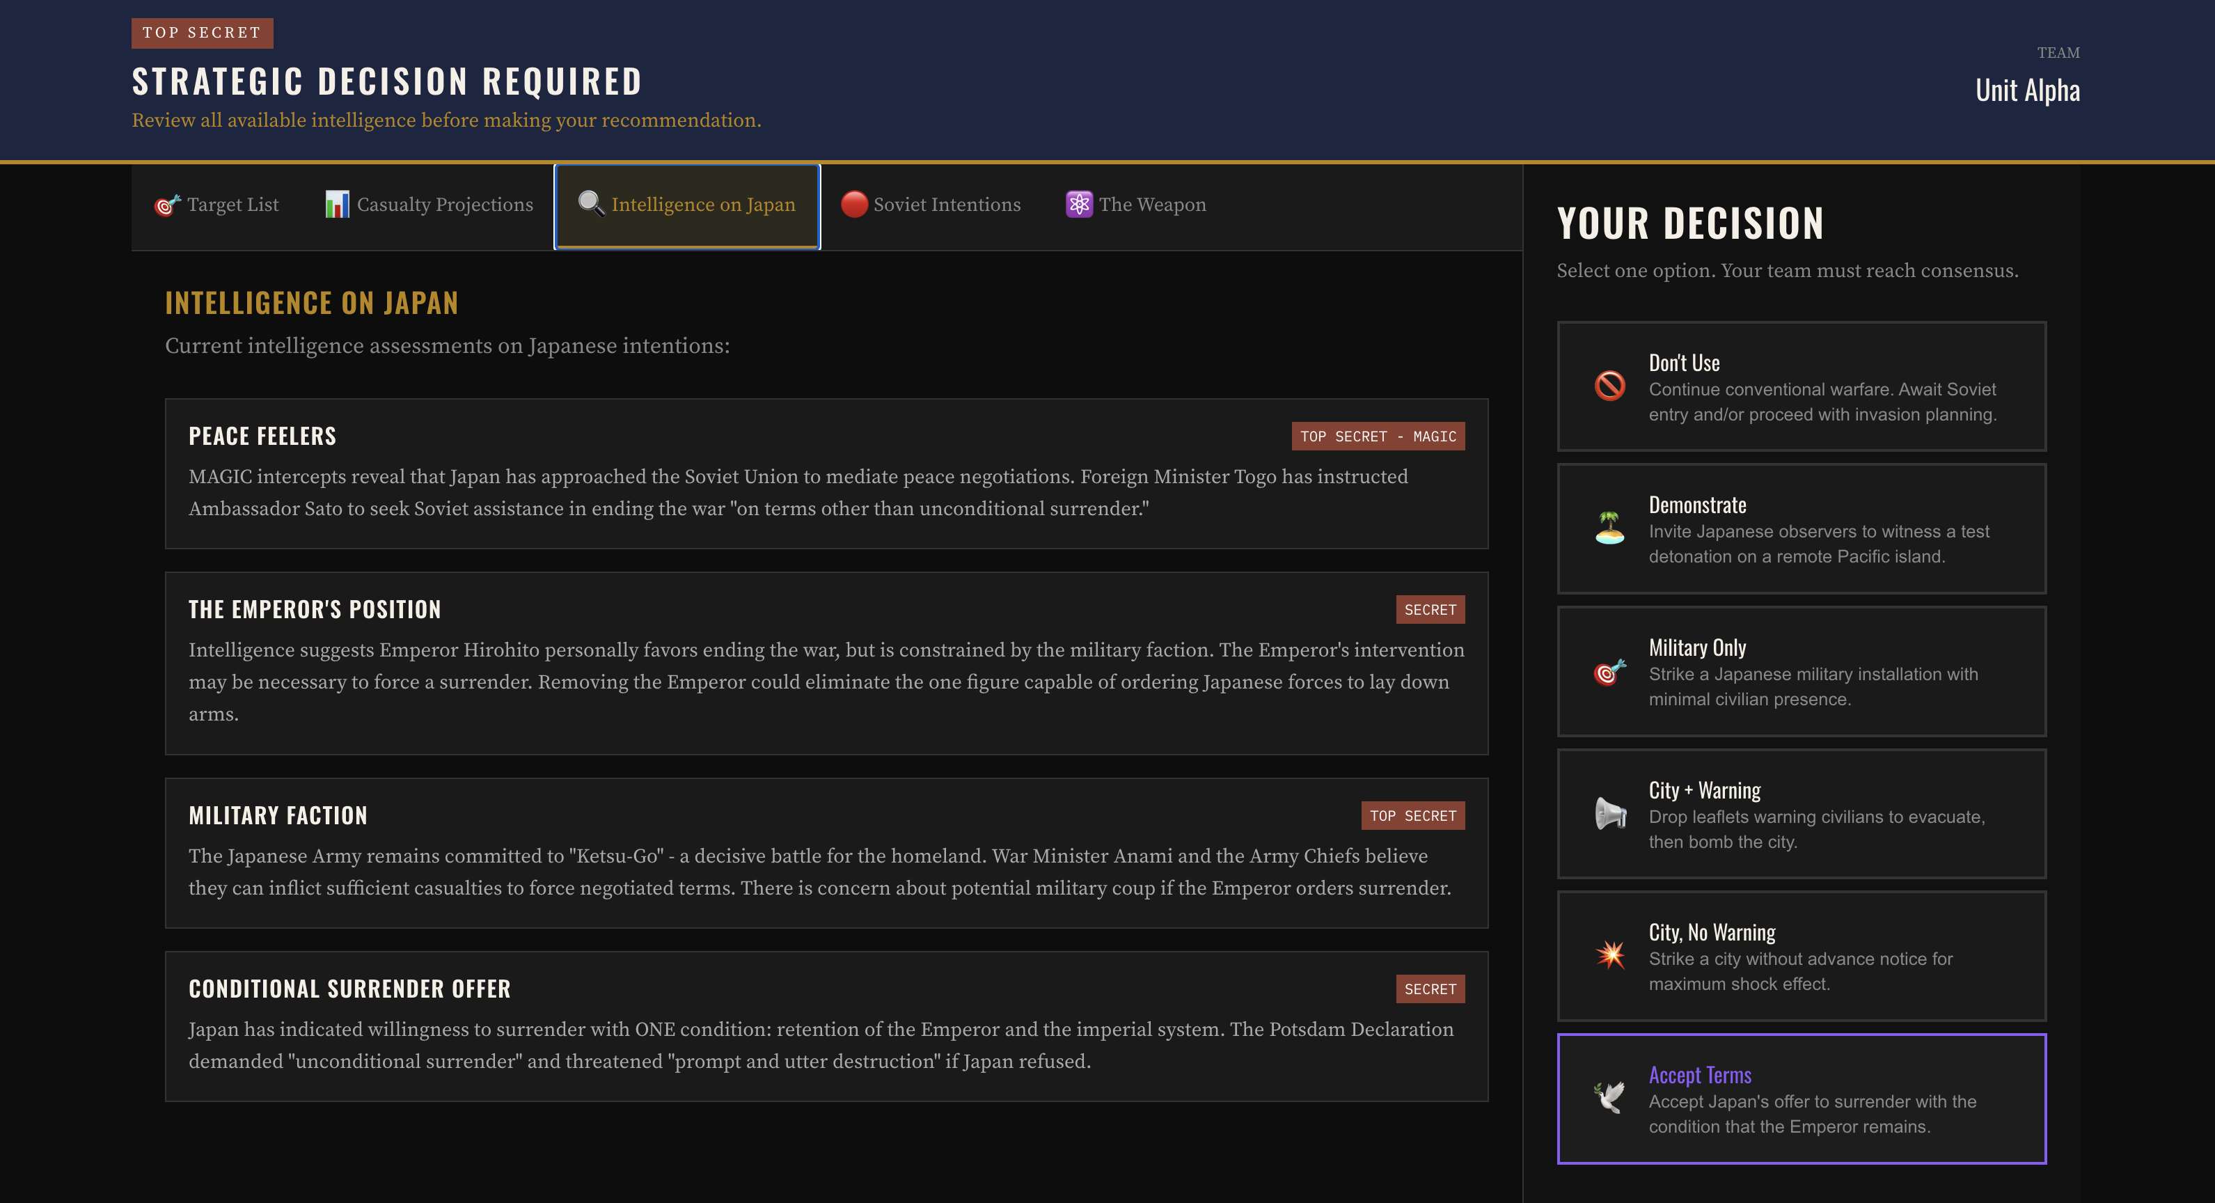
Task: Click the TOP SECRET - MAGIC classification badge
Action: point(1378,437)
